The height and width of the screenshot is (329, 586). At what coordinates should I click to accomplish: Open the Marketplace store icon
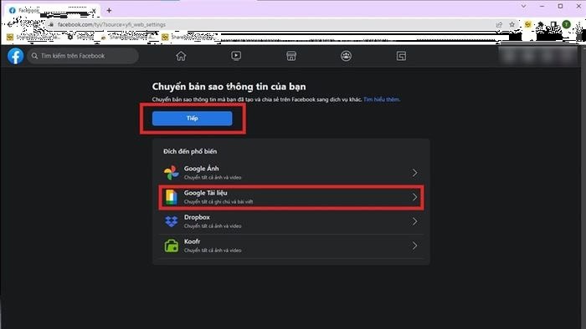coord(291,56)
